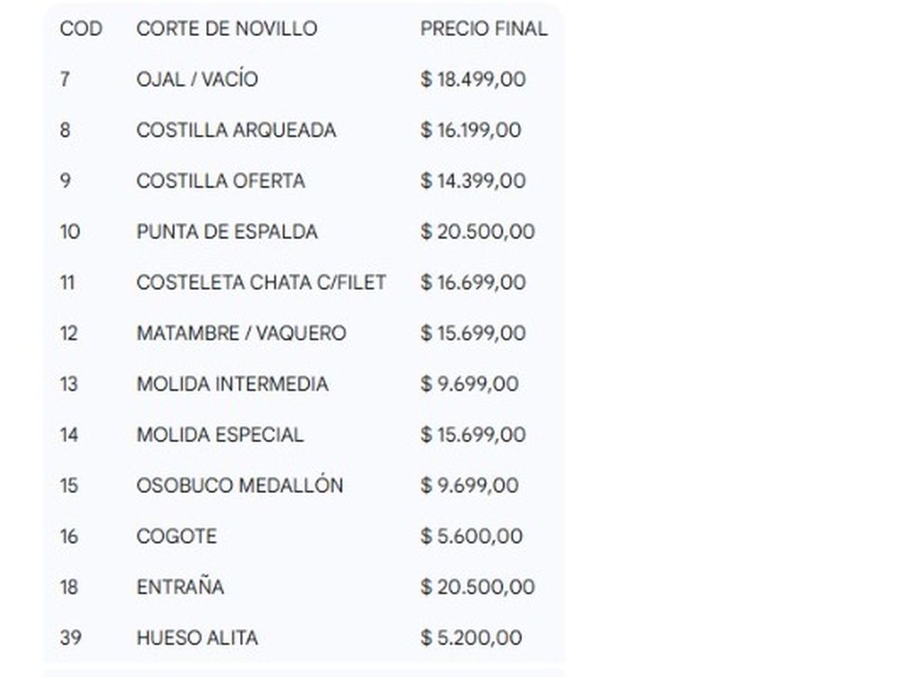The width and height of the screenshot is (923, 677).
Task: Click the MATAMBRE / VAQUERO cut name
Action: (241, 334)
